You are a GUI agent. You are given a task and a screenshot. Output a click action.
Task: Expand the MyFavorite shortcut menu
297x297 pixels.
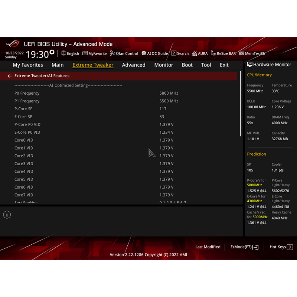pyautogui.click(x=95, y=53)
